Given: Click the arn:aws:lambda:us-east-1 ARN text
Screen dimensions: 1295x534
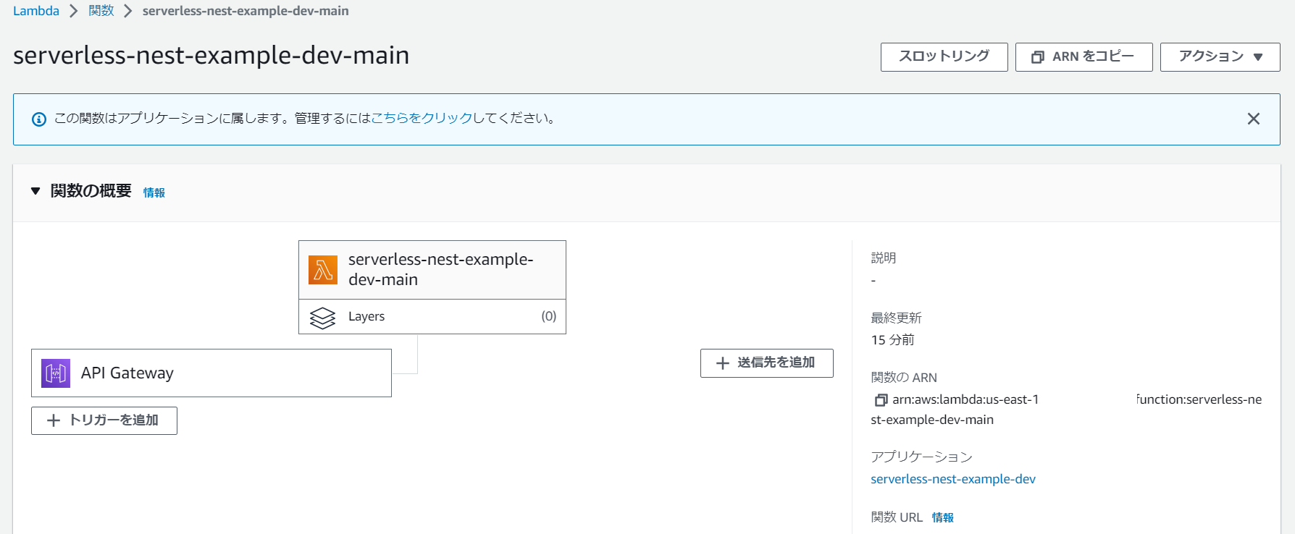Looking at the screenshot, I should point(965,399).
